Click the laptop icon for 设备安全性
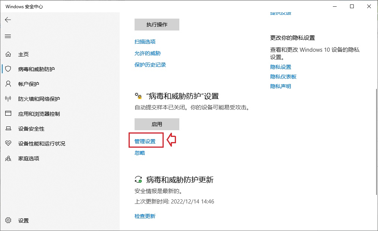378x231 pixels. click(8, 128)
